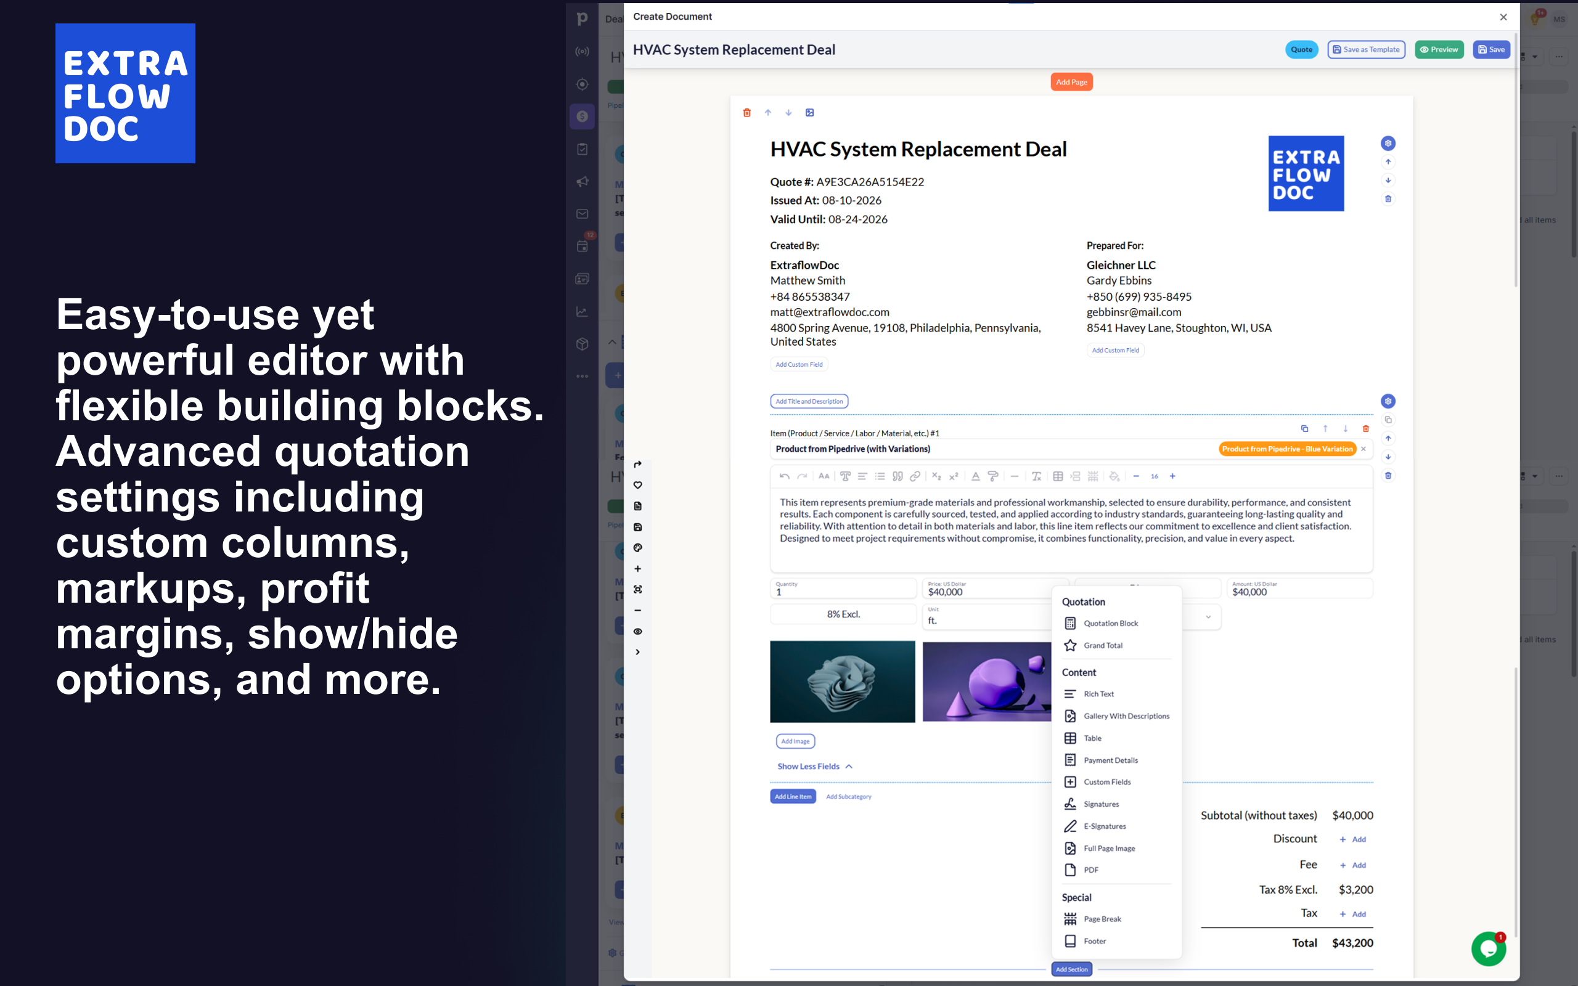Open the highlight paint roller color tool

point(993,476)
